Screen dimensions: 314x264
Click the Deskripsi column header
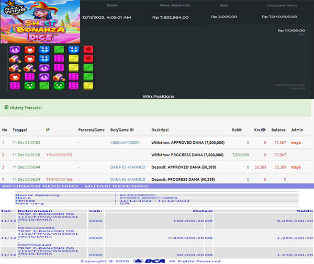(160, 130)
